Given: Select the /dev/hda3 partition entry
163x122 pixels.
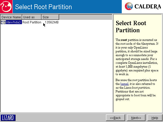Looking at the screenshot, I should [14, 22].
